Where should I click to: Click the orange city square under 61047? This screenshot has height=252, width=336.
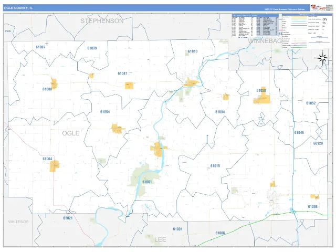(x=129, y=86)
